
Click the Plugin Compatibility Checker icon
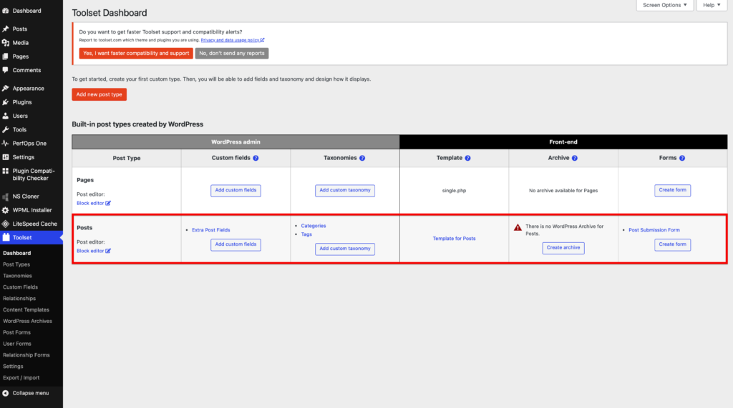click(x=6, y=171)
